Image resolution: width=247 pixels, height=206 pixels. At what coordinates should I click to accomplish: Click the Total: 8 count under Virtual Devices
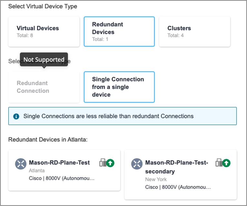pos(25,35)
